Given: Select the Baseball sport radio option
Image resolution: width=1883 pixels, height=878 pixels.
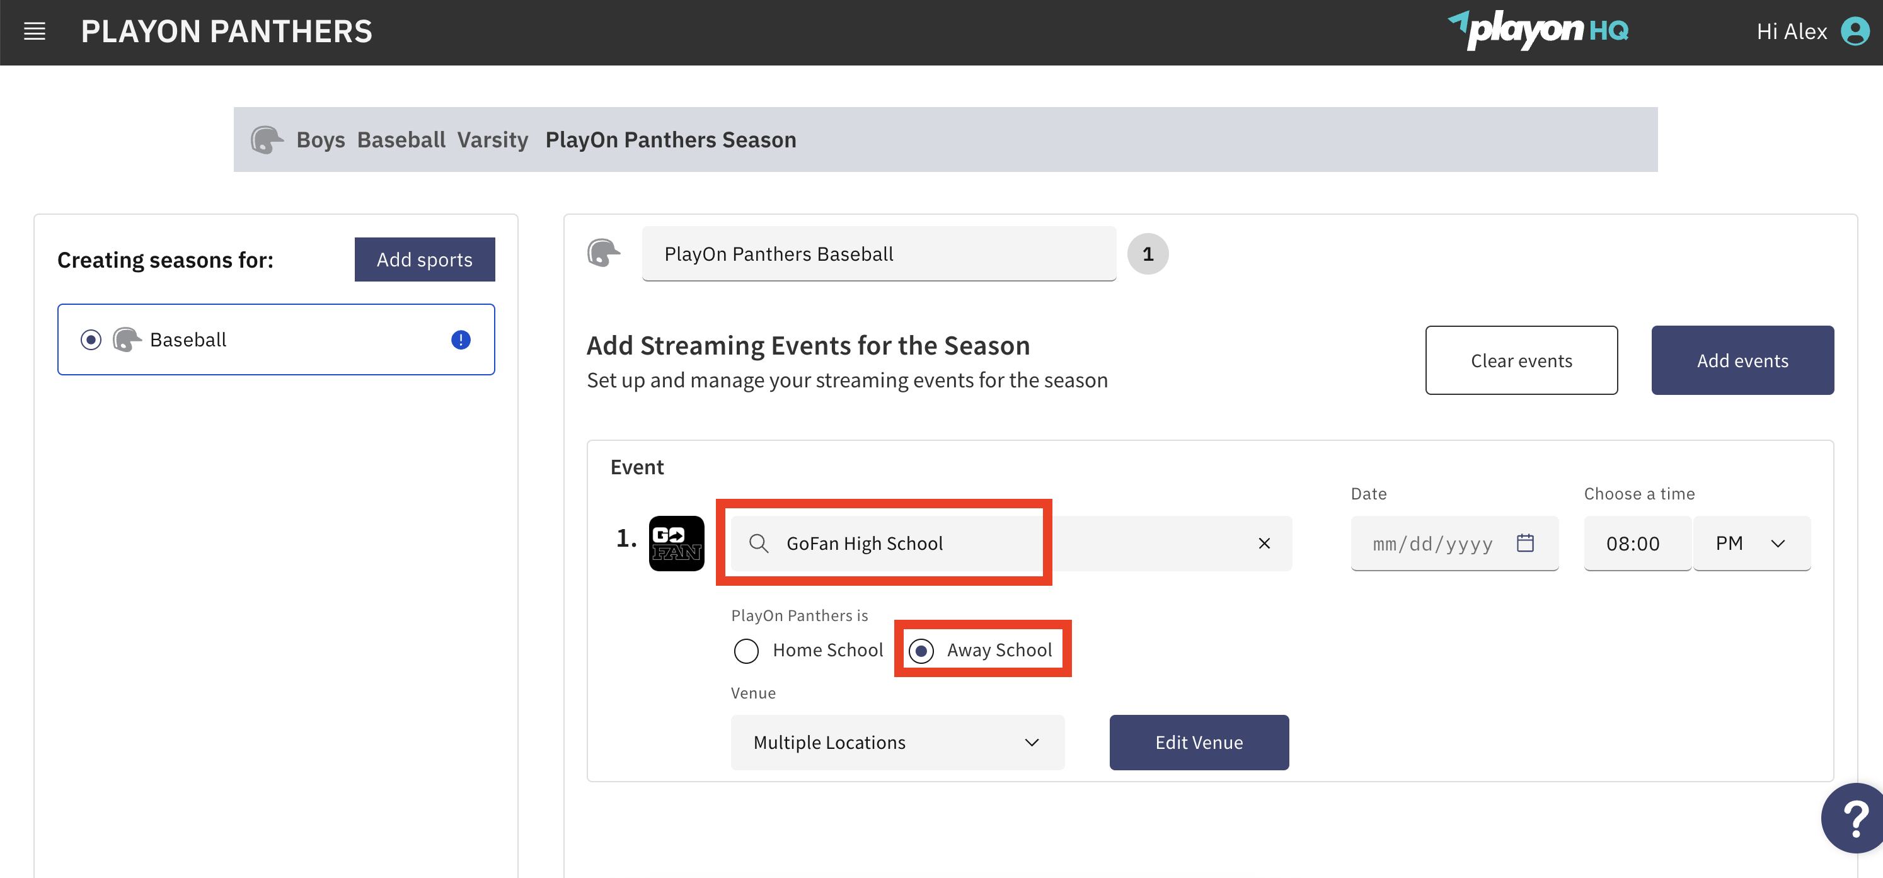Looking at the screenshot, I should pyautogui.click(x=91, y=339).
